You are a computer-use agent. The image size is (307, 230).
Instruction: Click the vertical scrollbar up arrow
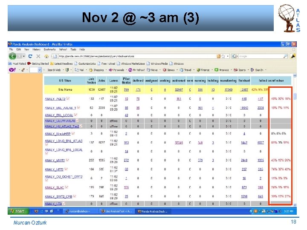tap(295, 75)
